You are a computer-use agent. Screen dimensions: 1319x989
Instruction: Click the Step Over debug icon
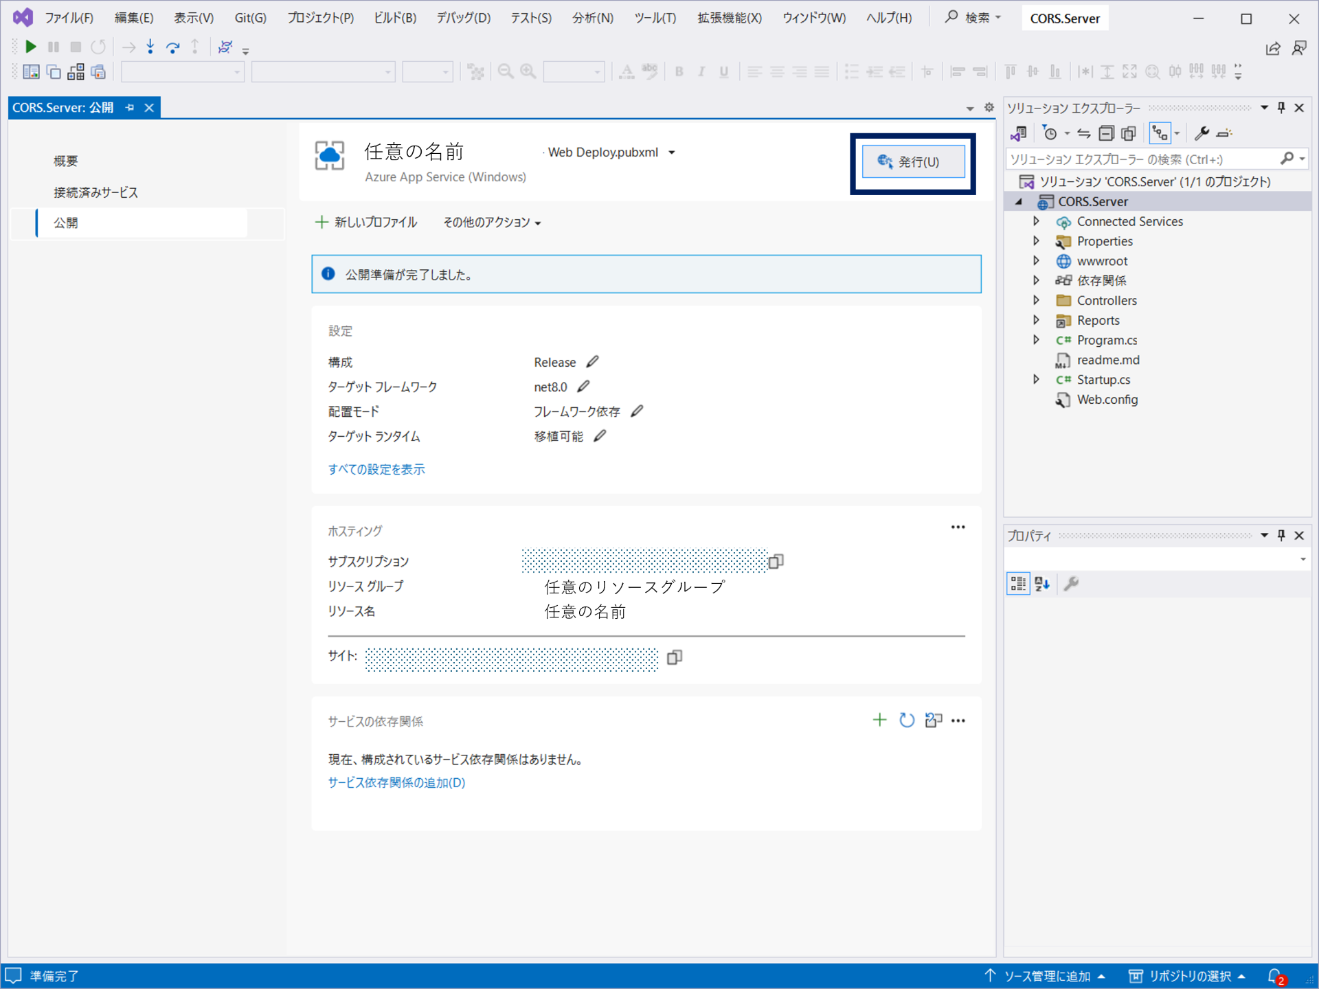click(x=172, y=47)
